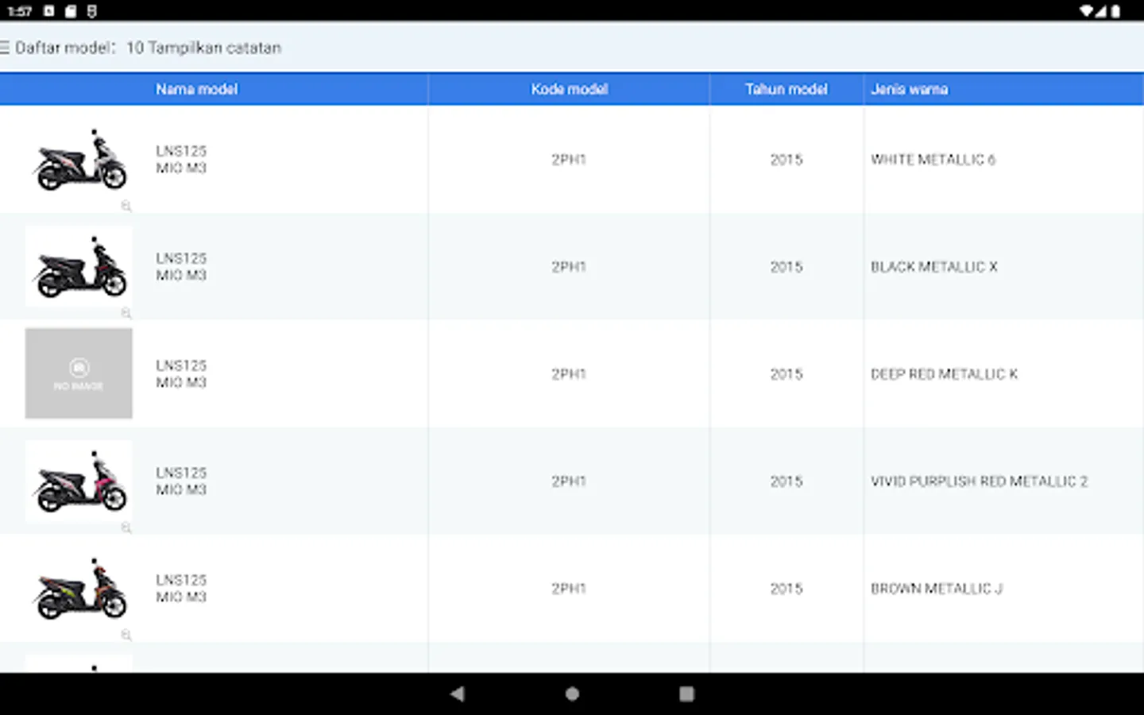Tap the Android home navigation button
This screenshot has height=715, width=1144.
572,694
